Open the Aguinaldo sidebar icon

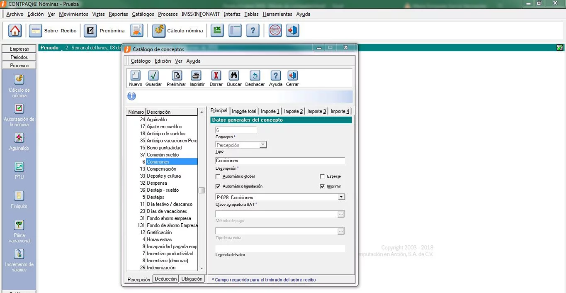click(19, 138)
